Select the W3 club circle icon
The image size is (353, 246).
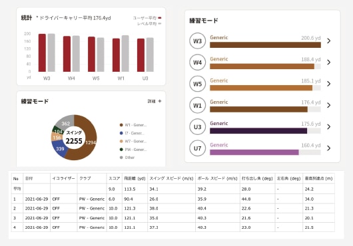197,41
